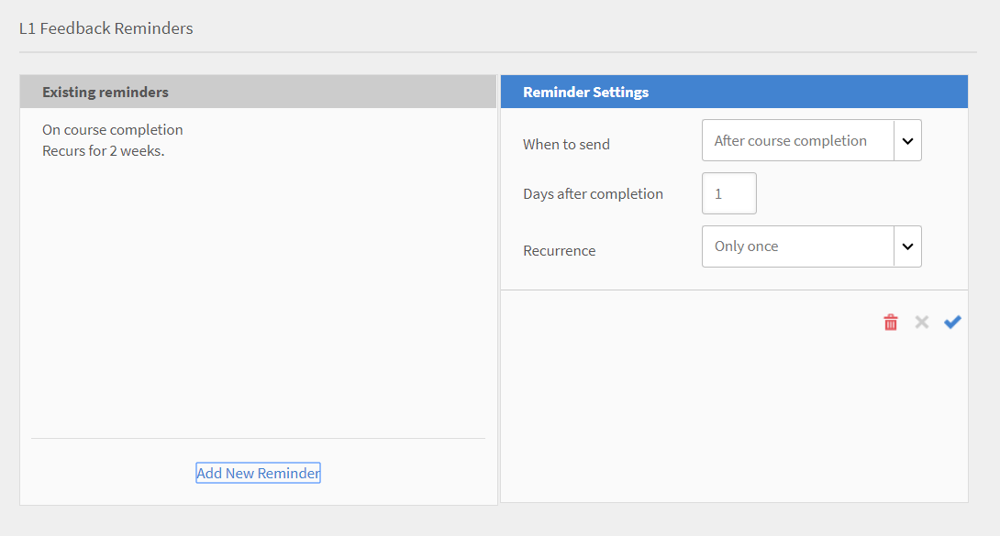1000x536 pixels.
Task: Save settings with the blue checkmark icon
Action: (952, 322)
